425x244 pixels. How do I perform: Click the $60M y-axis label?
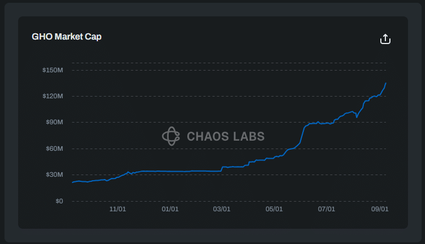click(x=54, y=149)
